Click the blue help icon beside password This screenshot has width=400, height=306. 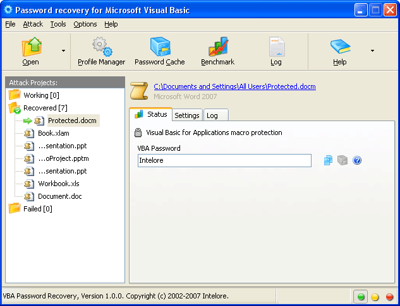pyautogui.click(x=357, y=161)
